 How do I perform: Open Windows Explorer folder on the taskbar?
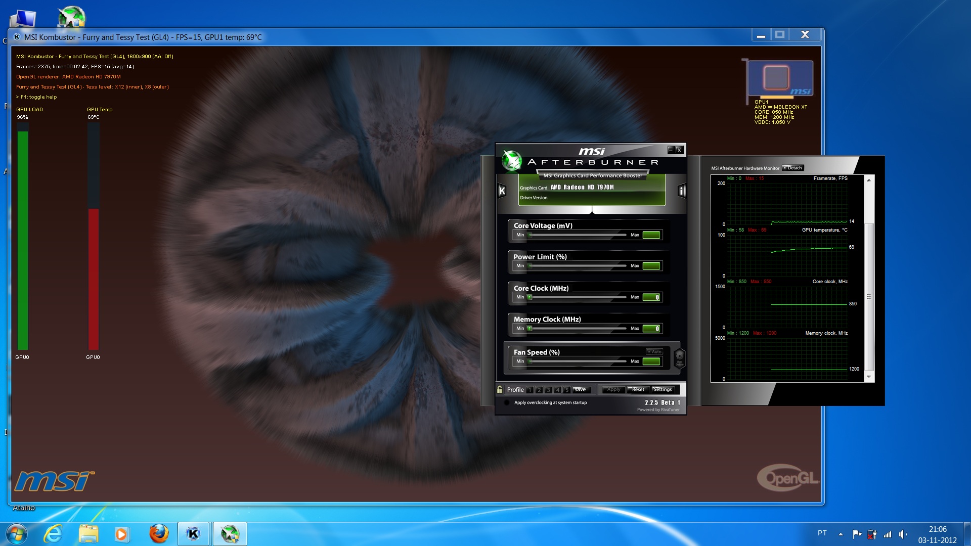[89, 534]
